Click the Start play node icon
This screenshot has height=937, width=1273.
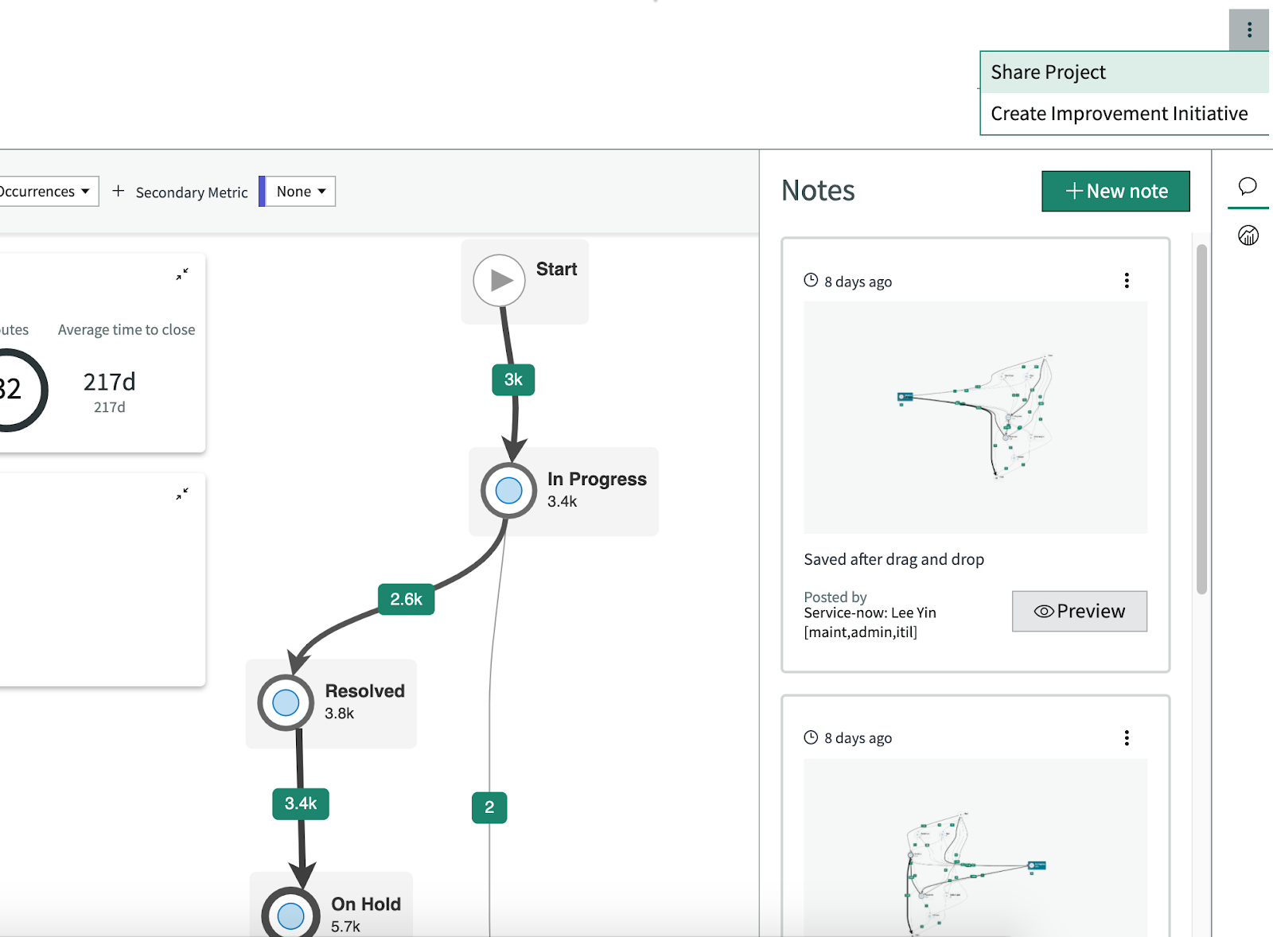499,280
